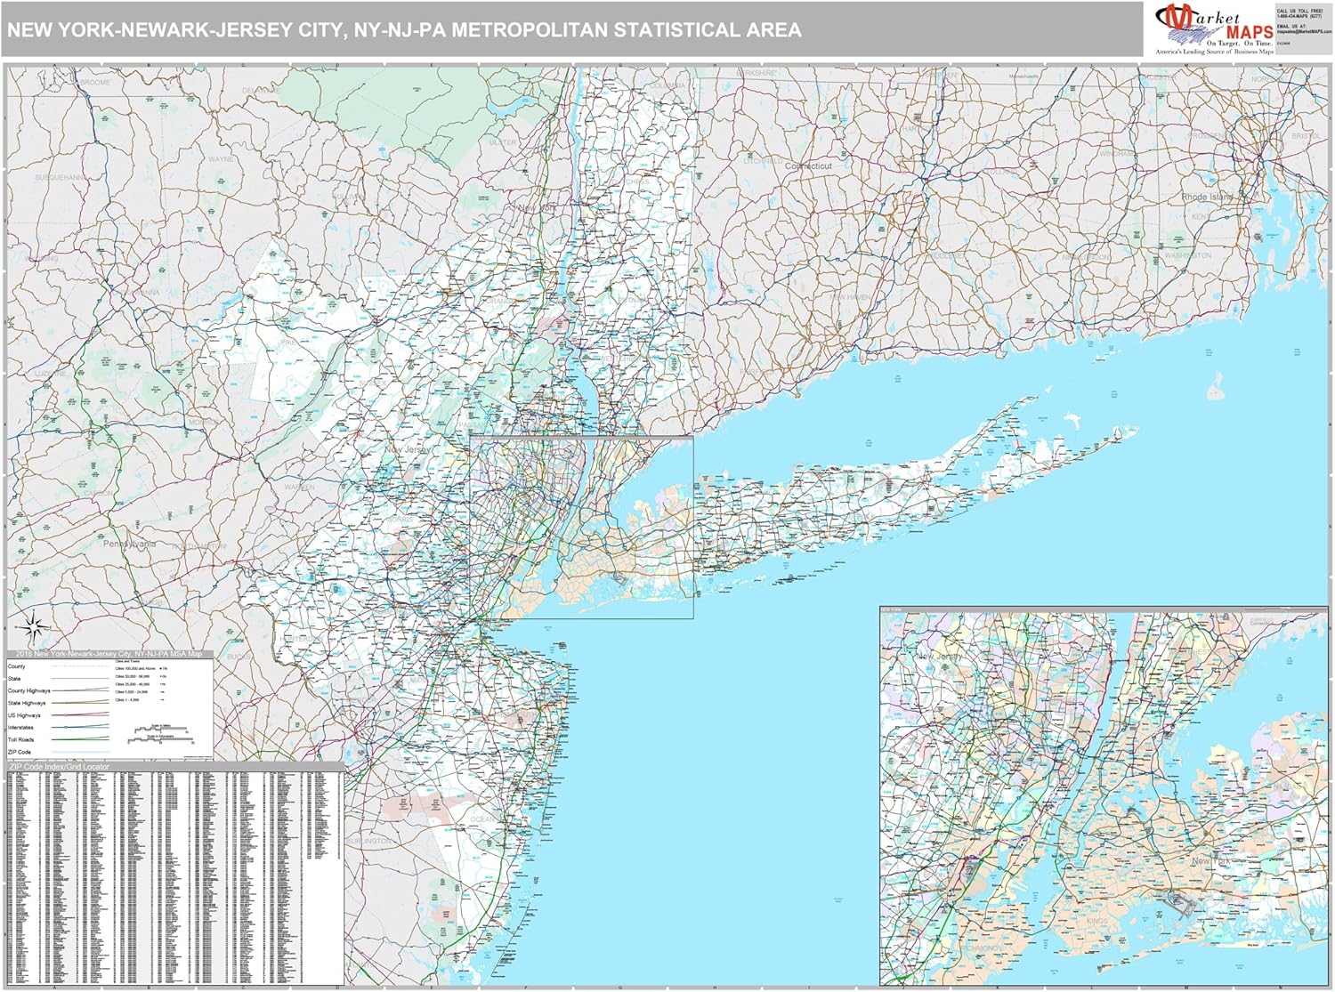Click the 'KENT' county label in Rhode Island
Screen dimensions: 1335x992
coord(1201,217)
